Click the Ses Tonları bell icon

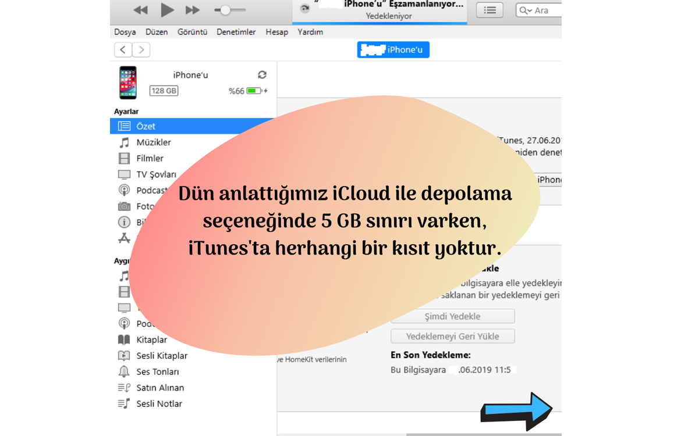124,372
